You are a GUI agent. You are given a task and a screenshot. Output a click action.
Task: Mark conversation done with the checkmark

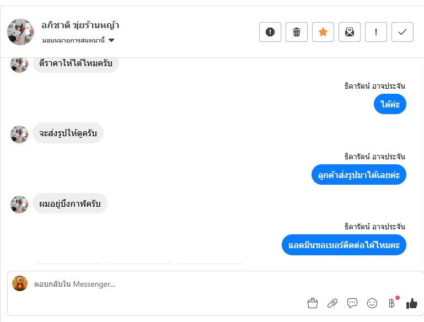tap(402, 32)
